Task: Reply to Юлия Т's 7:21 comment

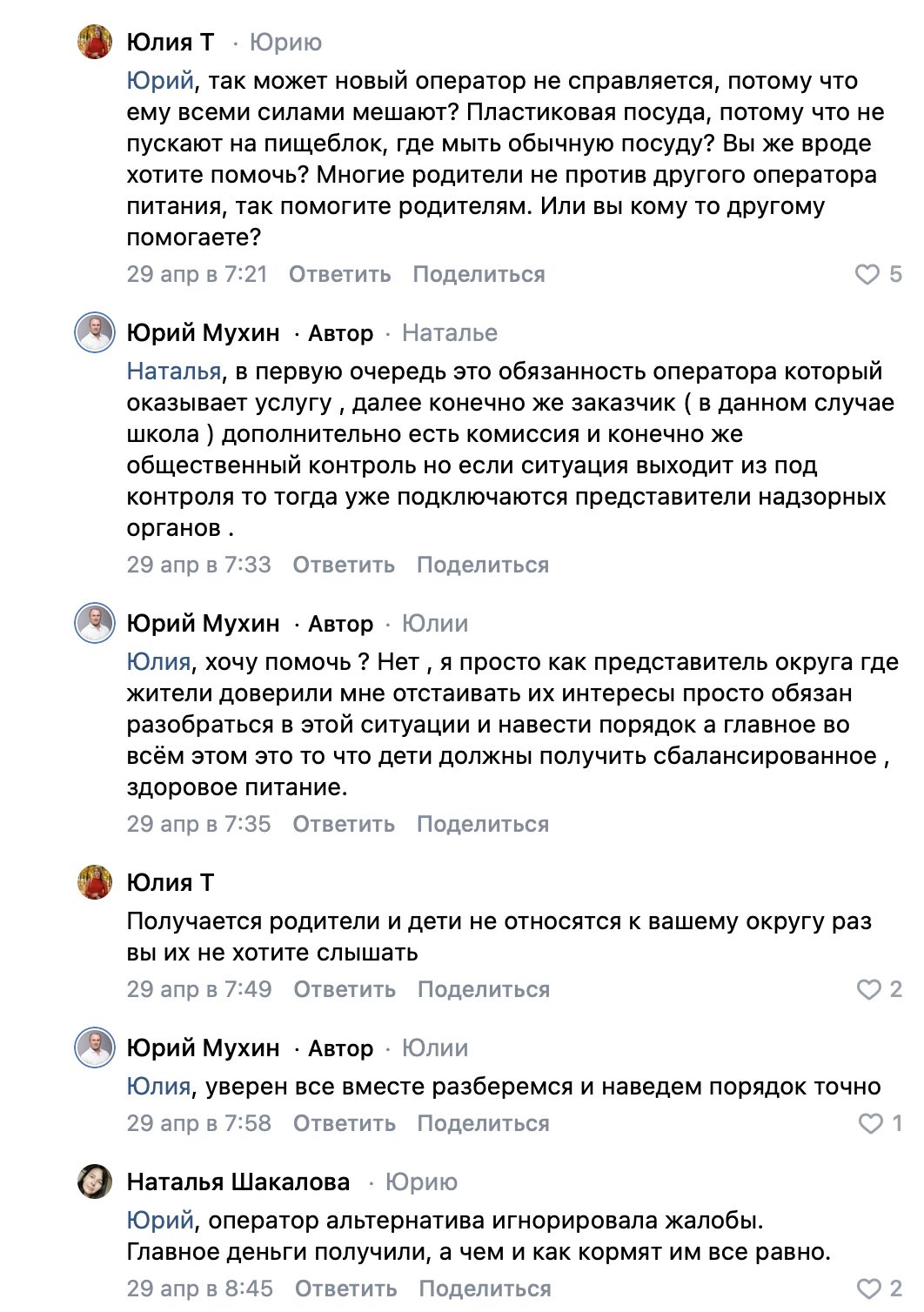Action: [x=339, y=275]
